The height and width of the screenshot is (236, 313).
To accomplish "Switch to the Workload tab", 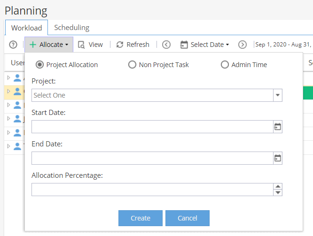I will coord(26,28).
